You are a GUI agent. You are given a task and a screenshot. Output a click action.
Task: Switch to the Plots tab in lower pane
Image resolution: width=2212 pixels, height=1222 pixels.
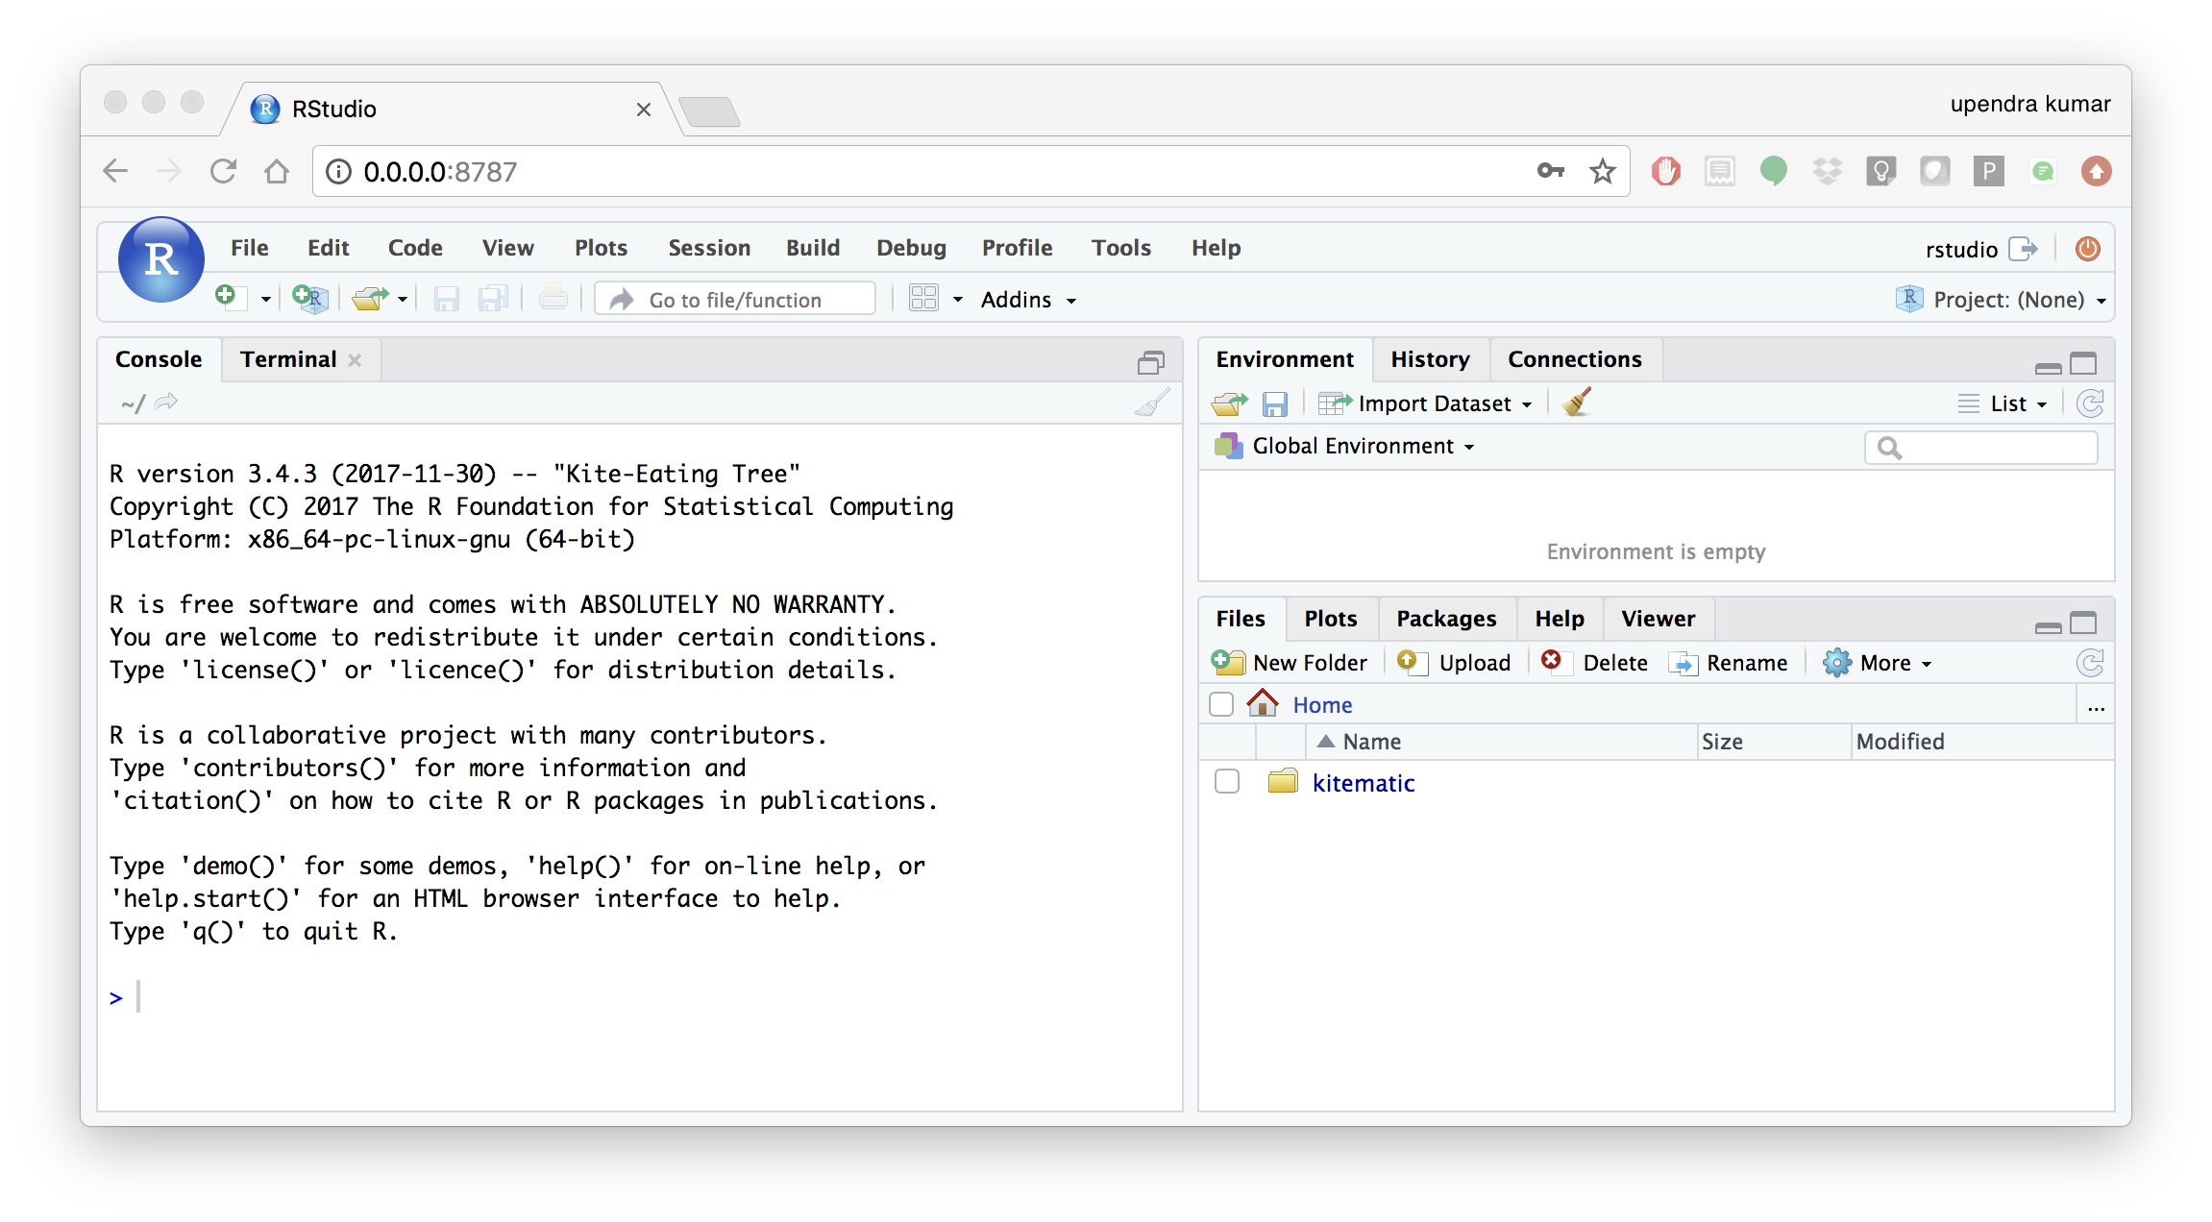point(1330,619)
